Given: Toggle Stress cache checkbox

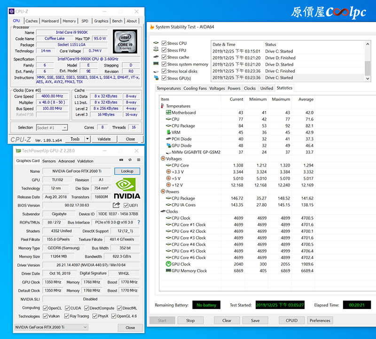Looking at the screenshot, I should pyautogui.click(x=164, y=57).
